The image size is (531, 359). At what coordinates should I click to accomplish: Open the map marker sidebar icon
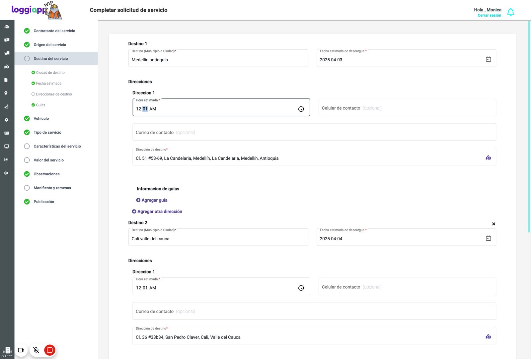click(x=7, y=66)
